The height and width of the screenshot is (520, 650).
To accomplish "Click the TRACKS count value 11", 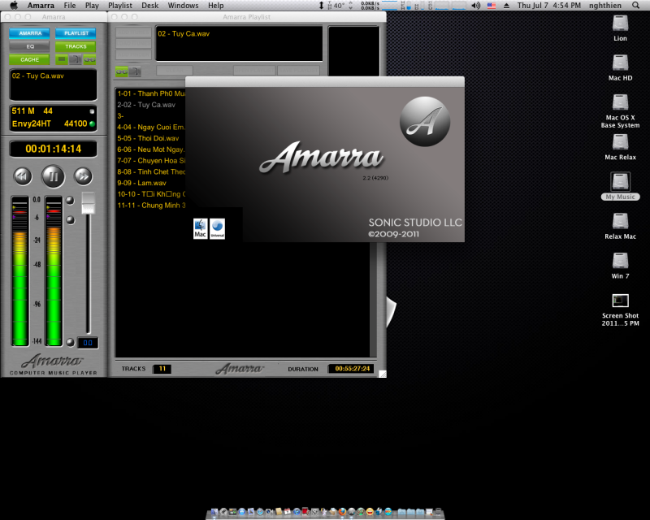I will [162, 369].
